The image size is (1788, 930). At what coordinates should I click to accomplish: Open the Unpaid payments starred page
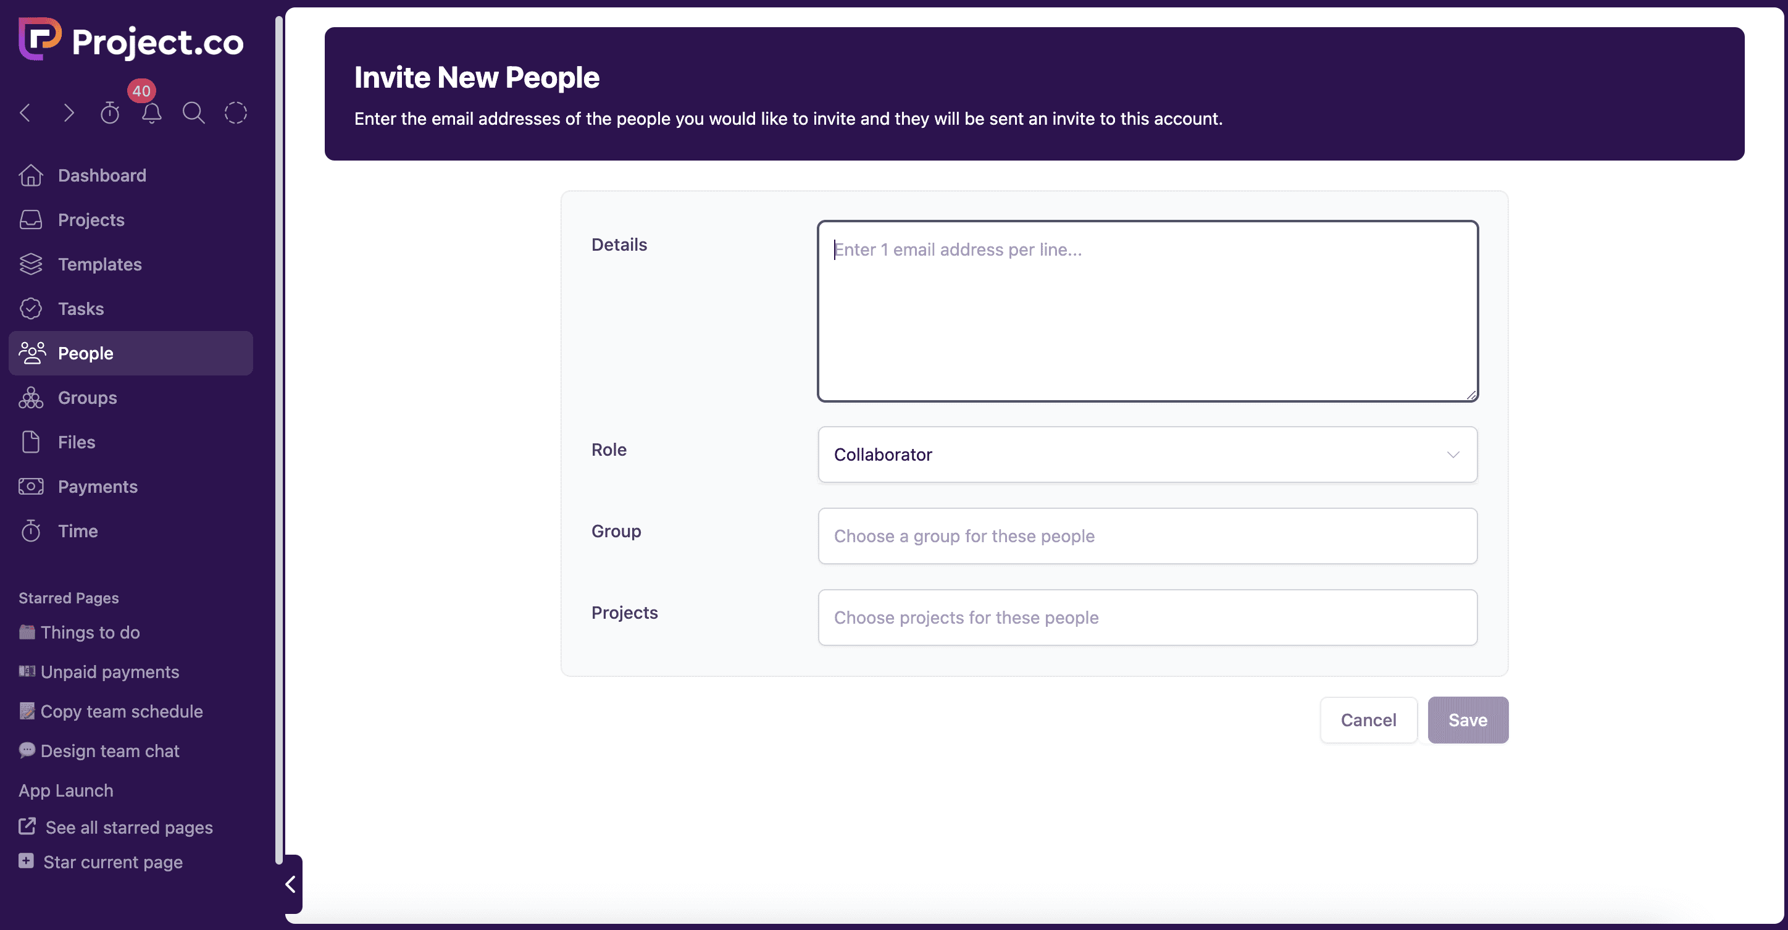(110, 672)
